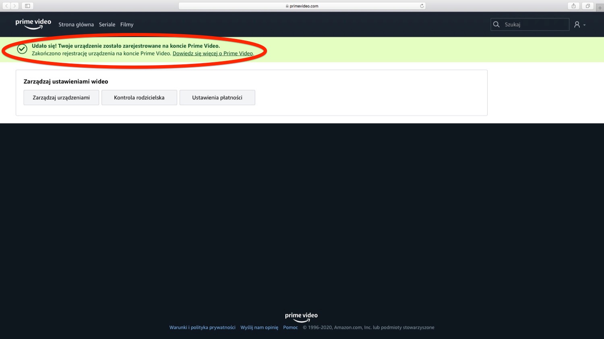Go to Strona główna menu item
Image resolution: width=604 pixels, height=339 pixels.
76,25
